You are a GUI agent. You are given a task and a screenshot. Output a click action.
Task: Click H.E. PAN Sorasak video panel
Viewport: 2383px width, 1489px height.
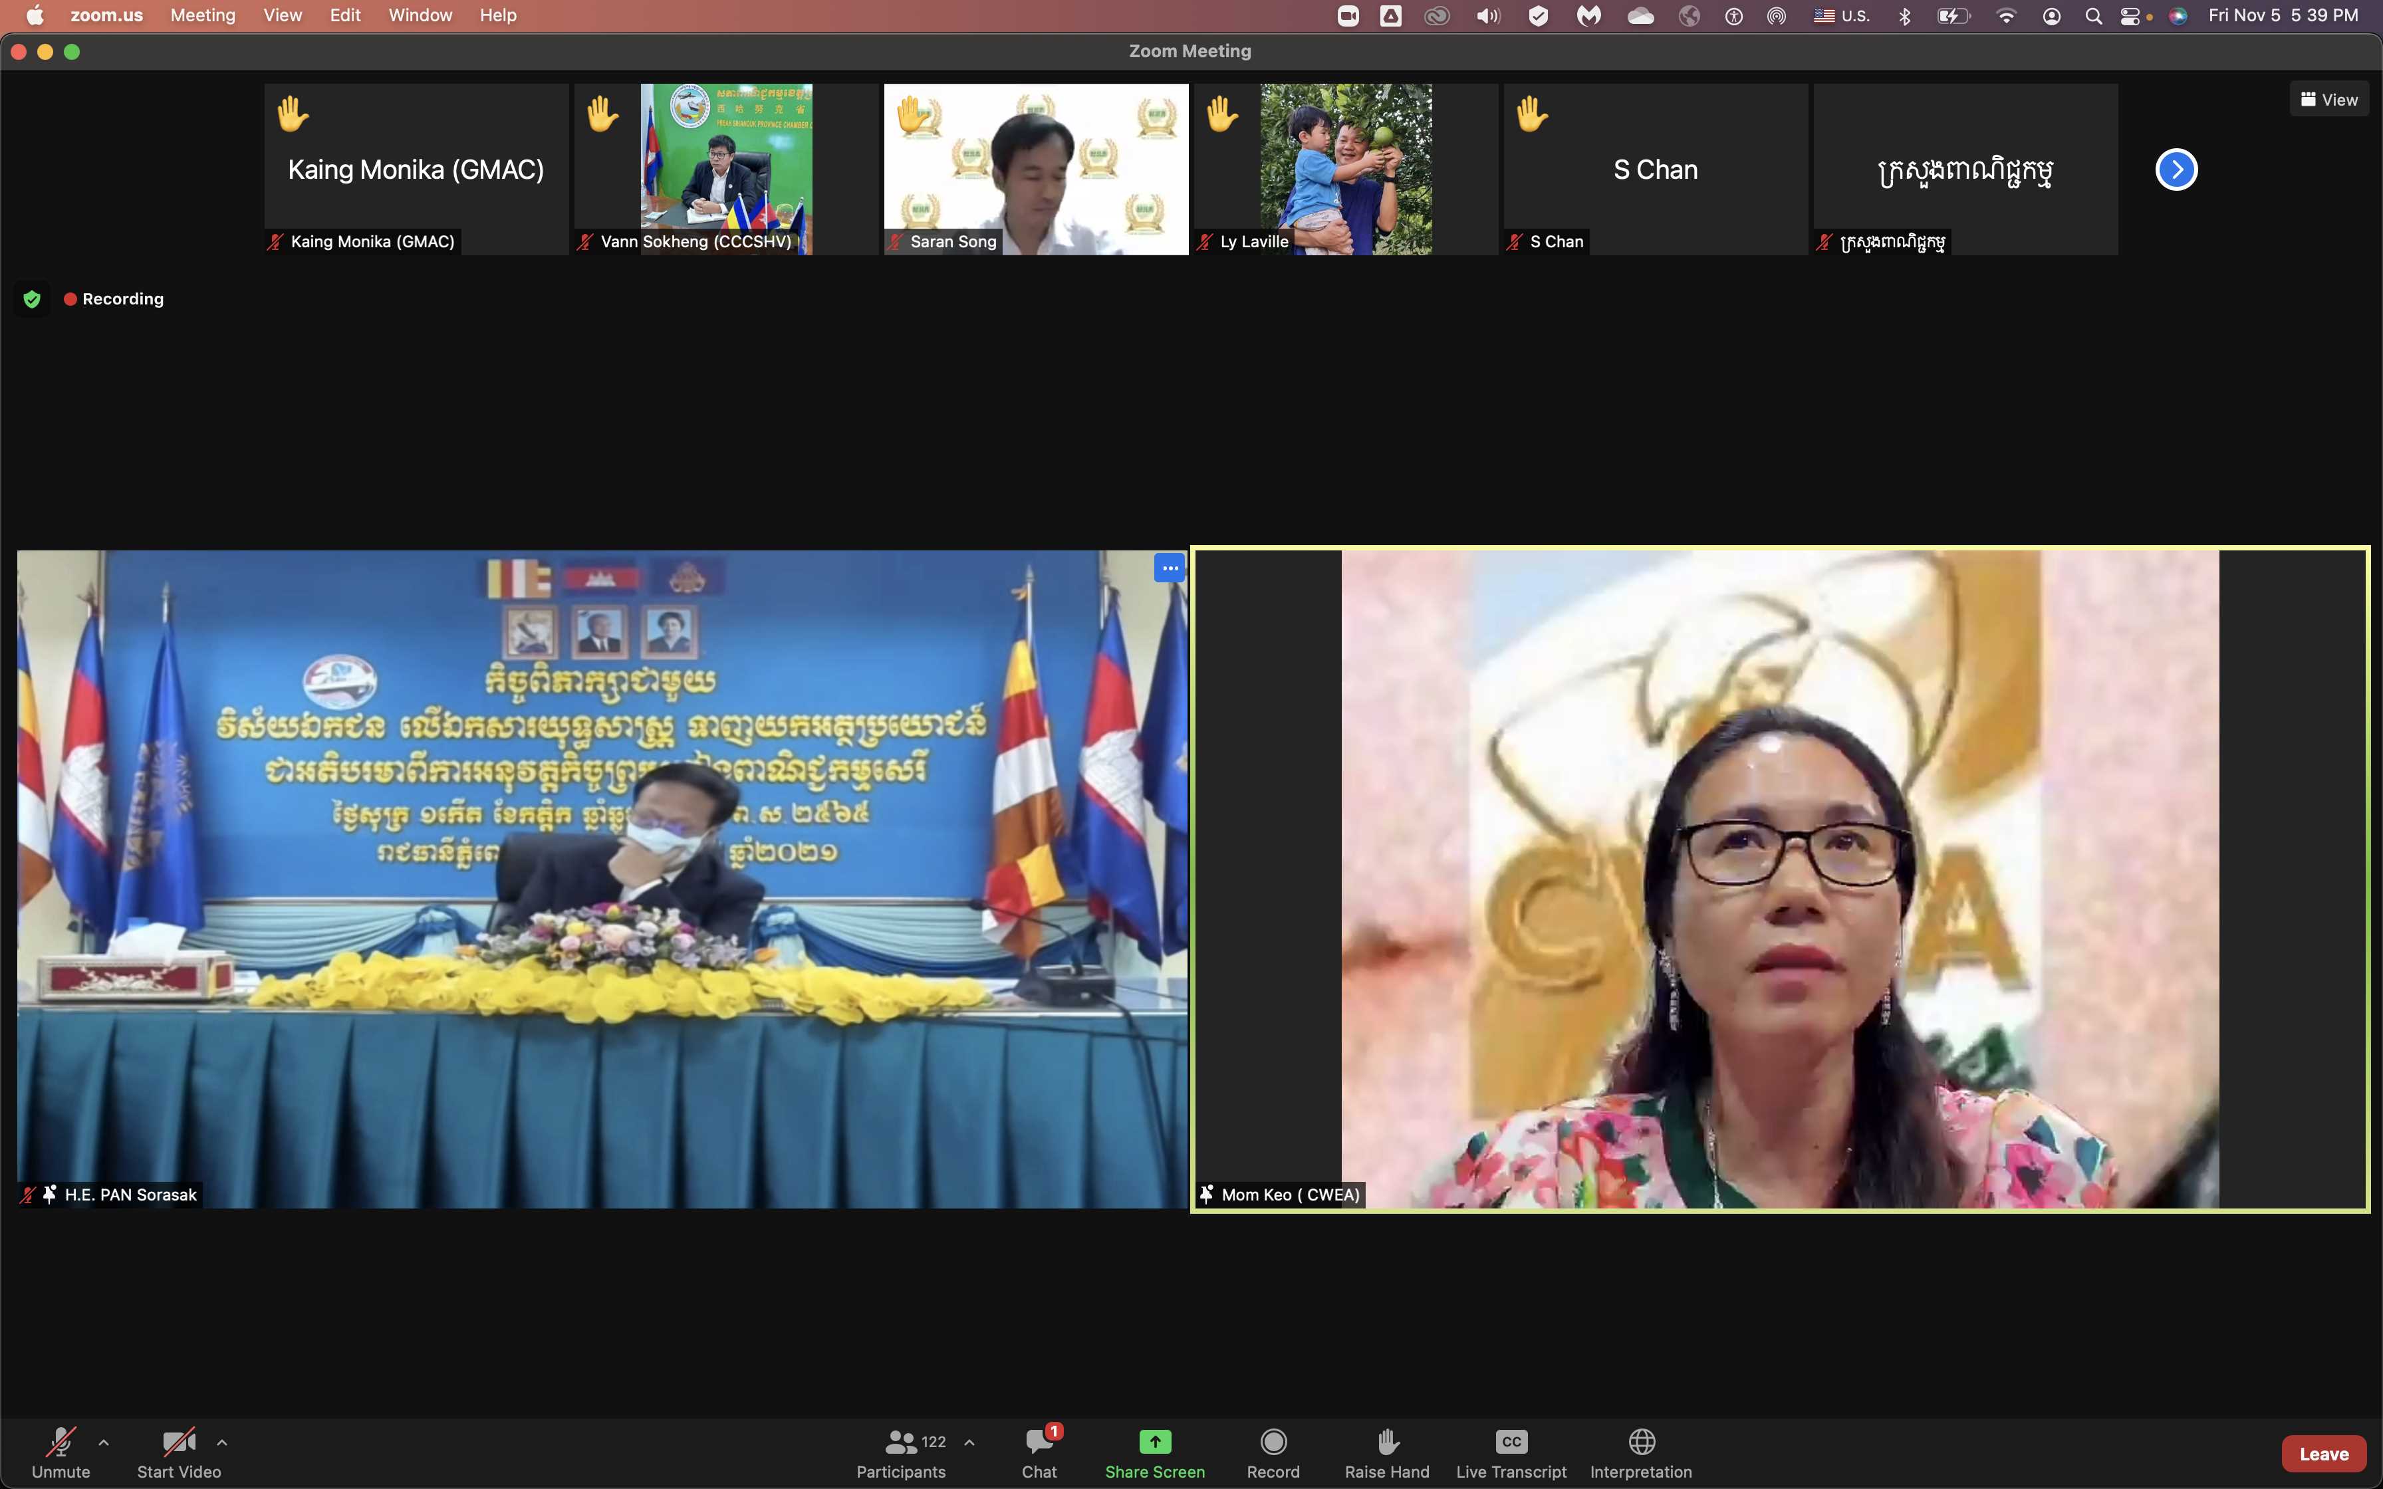point(602,879)
